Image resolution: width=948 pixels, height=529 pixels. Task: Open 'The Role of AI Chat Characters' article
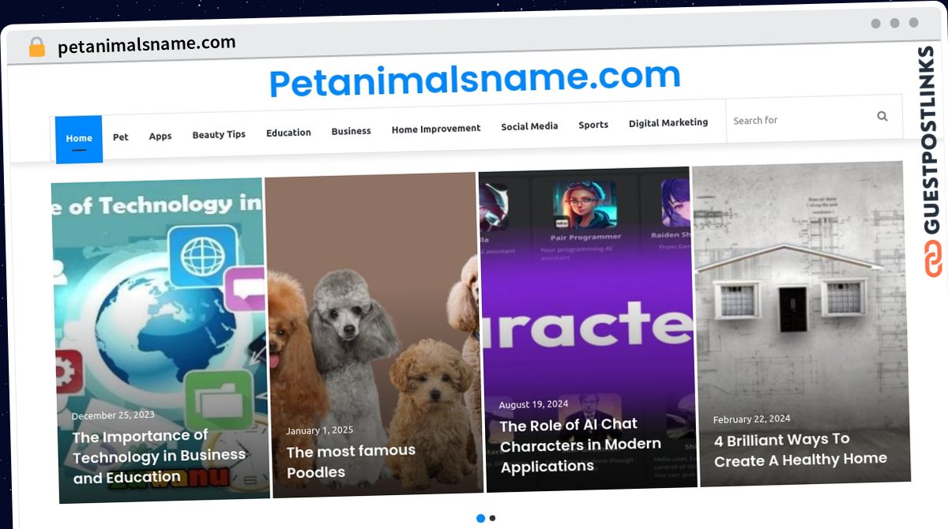pos(581,445)
